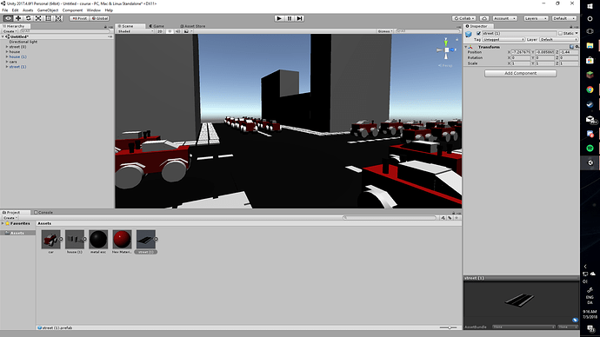Open Google Chrome from the taskbar
Screen dimensions: 600x337
590,89
